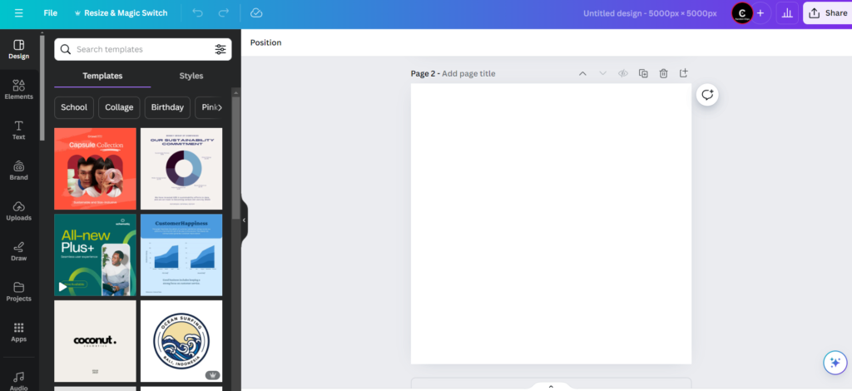
Task: Collapse the side panel with arrow handle
Action: (245, 220)
